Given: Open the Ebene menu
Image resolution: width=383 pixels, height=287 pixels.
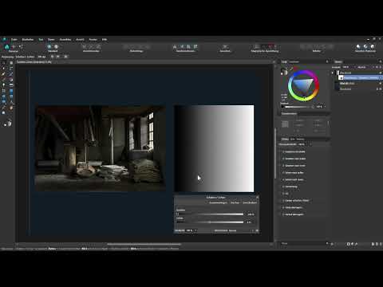Looking at the screenshot, I should pos(51,40).
